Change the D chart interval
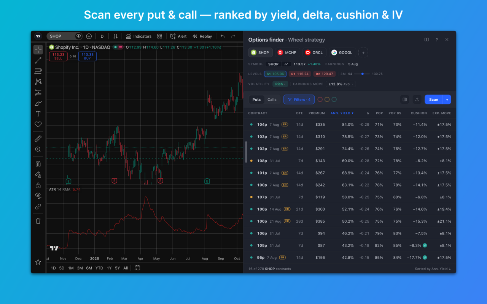The image size is (487, 304). click(x=102, y=36)
